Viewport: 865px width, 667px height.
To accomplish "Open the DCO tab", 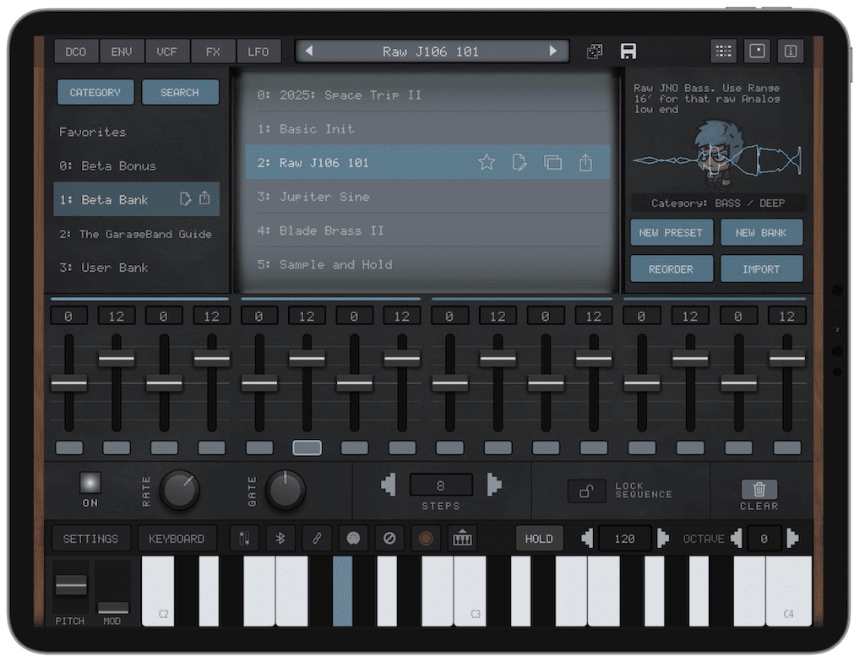I will click(76, 52).
